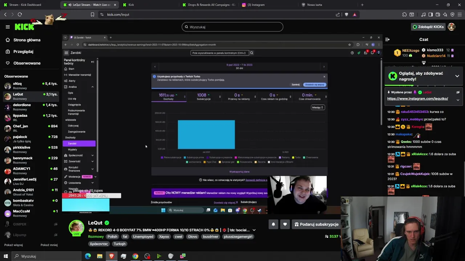Open Brave VPN shield icon
Viewport: 465px width, 261px height.
click(x=452, y=14)
